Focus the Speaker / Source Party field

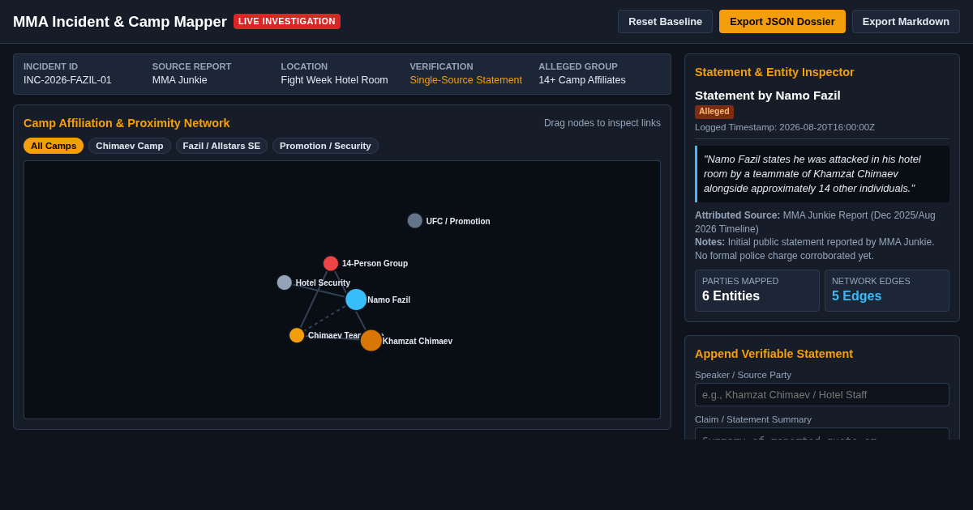tap(822, 394)
